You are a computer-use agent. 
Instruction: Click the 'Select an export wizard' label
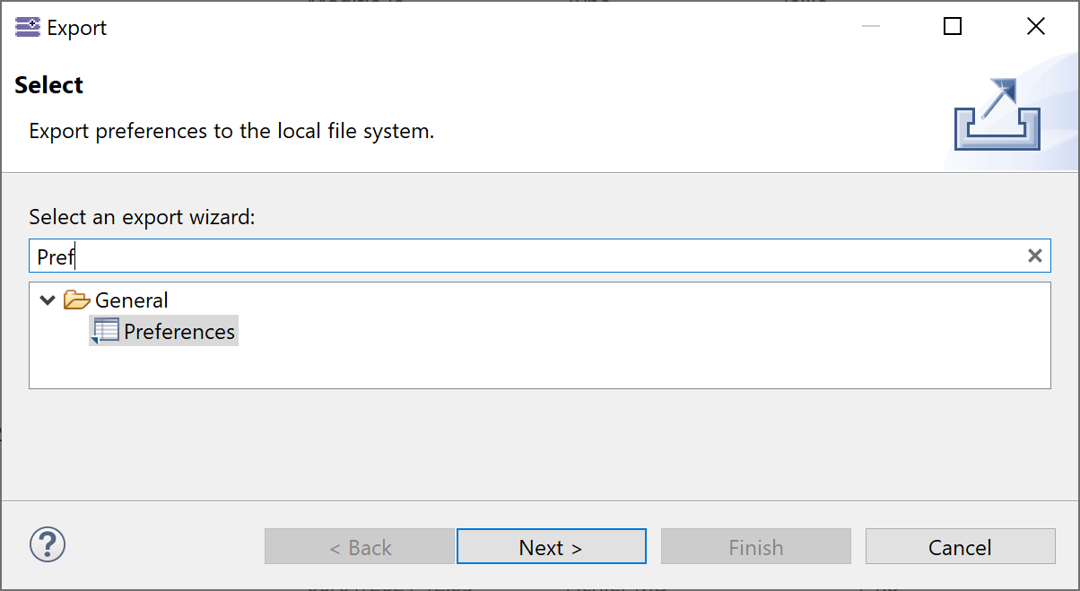tap(143, 217)
